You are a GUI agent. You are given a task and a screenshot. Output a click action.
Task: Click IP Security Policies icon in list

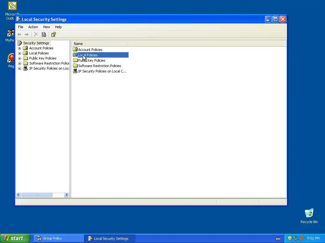click(75, 71)
